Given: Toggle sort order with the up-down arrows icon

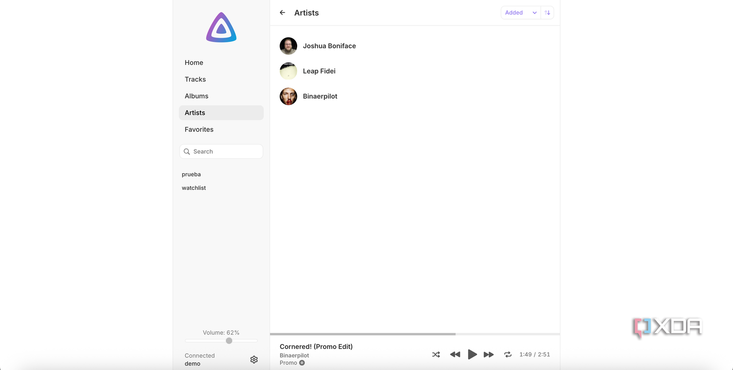Looking at the screenshot, I should tap(547, 13).
